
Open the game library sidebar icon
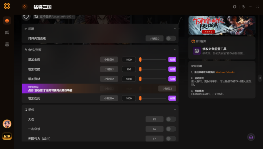[x=7, y=33]
